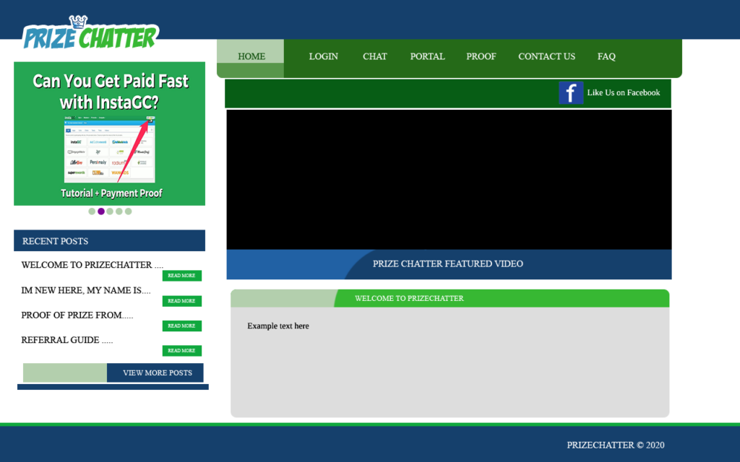
Task: Open the CHAT menu item
Action: coord(374,56)
